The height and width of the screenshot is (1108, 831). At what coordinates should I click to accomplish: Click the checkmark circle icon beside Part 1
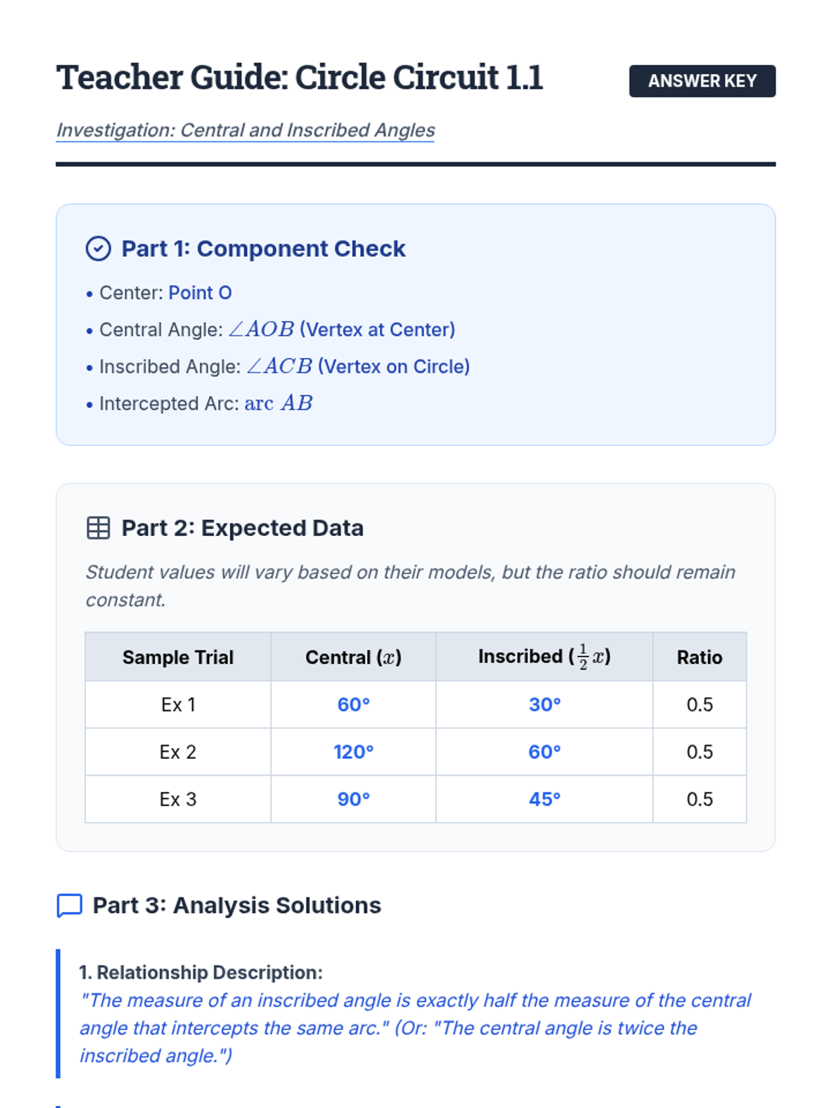coord(98,249)
